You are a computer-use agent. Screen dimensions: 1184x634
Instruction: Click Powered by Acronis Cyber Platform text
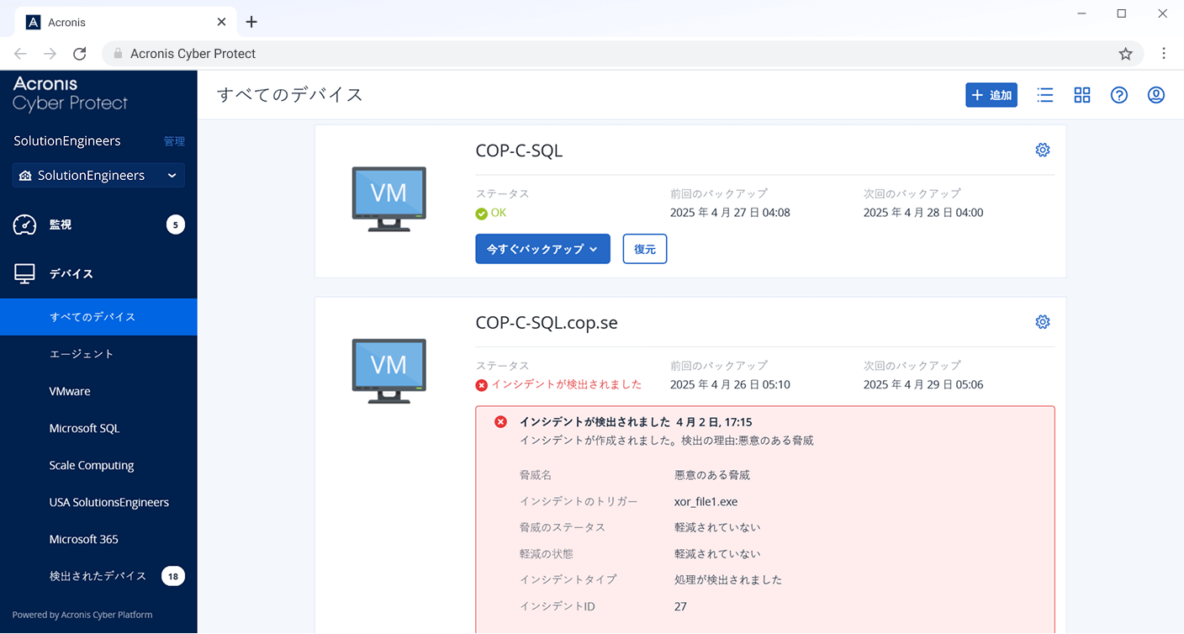[x=82, y=615]
